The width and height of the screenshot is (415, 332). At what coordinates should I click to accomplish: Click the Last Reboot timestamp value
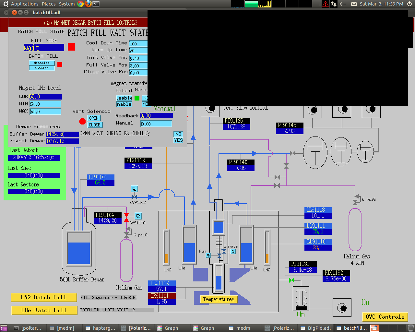point(34,158)
